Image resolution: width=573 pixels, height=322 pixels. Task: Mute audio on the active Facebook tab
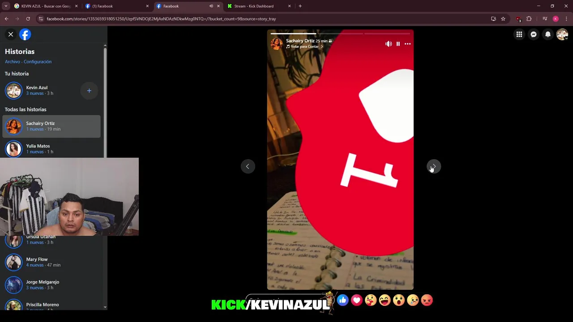[211, 6]
